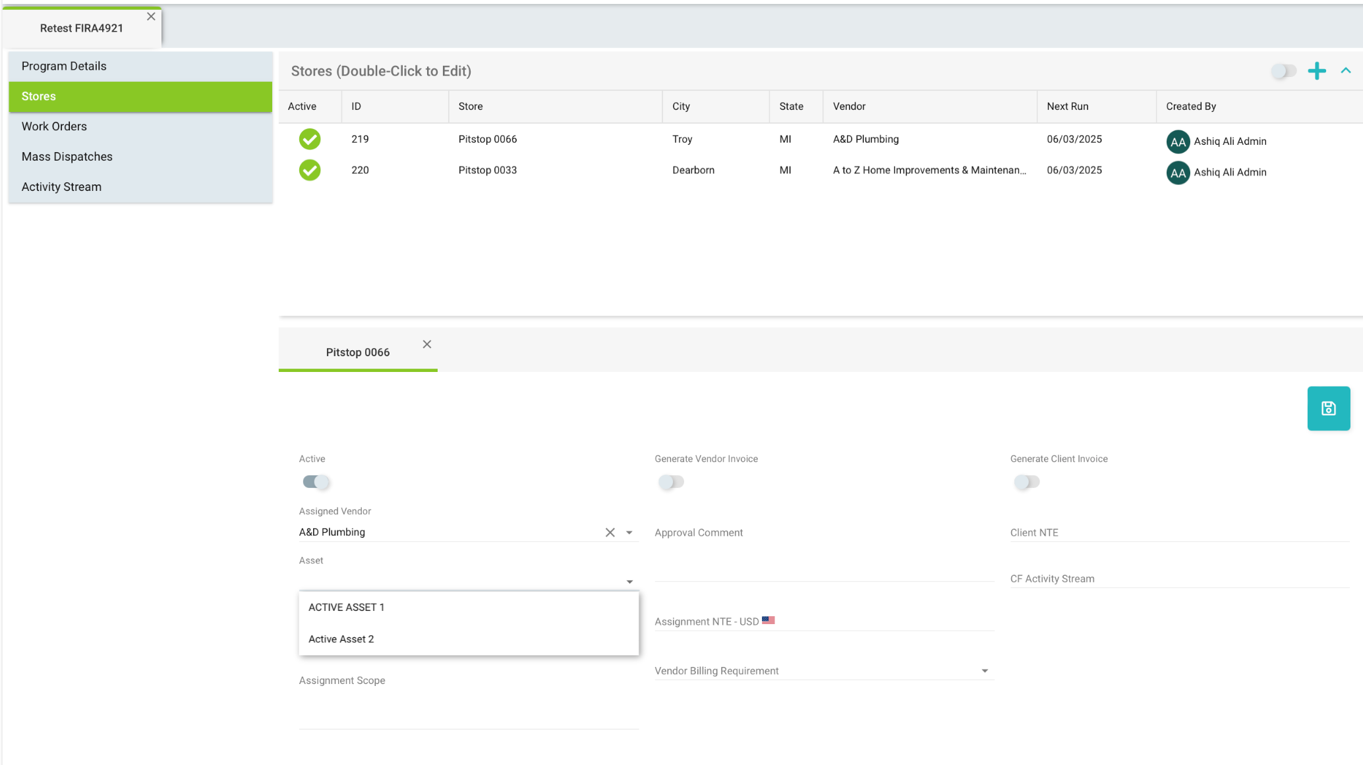1363x765 pixels.
Task: Enable Generate Vendor Invoice switch
Action: [671, 482]
